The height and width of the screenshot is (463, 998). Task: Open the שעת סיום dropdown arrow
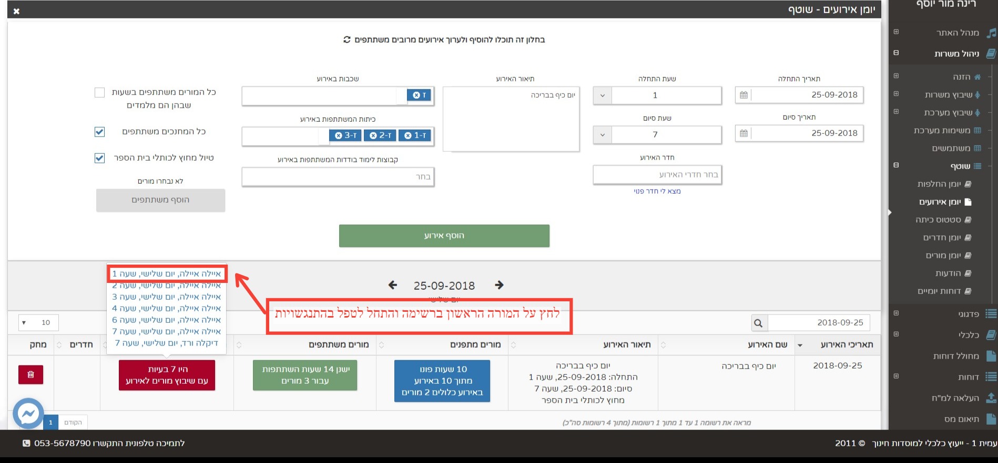point(603,135)
